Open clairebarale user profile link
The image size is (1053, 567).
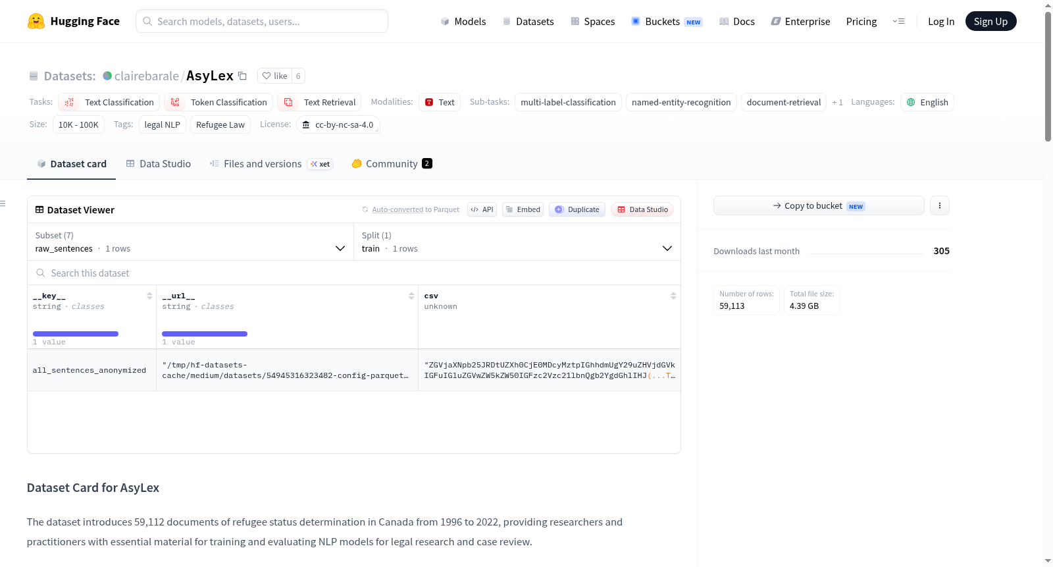tap(146, 76)
